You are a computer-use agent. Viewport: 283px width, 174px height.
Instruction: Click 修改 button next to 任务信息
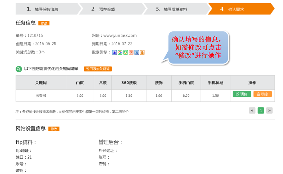coord(44,23)
